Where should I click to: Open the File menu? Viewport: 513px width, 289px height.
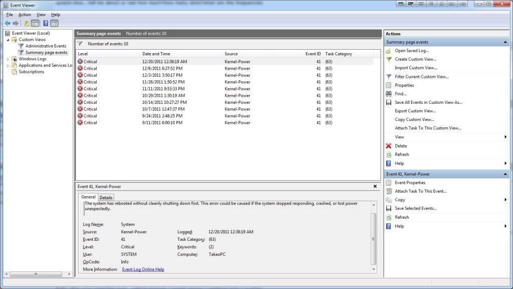tap(10, 15)
